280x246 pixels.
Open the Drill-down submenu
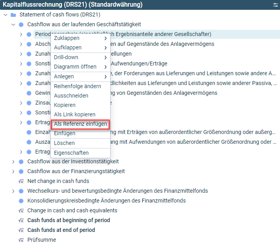(81, 57)
